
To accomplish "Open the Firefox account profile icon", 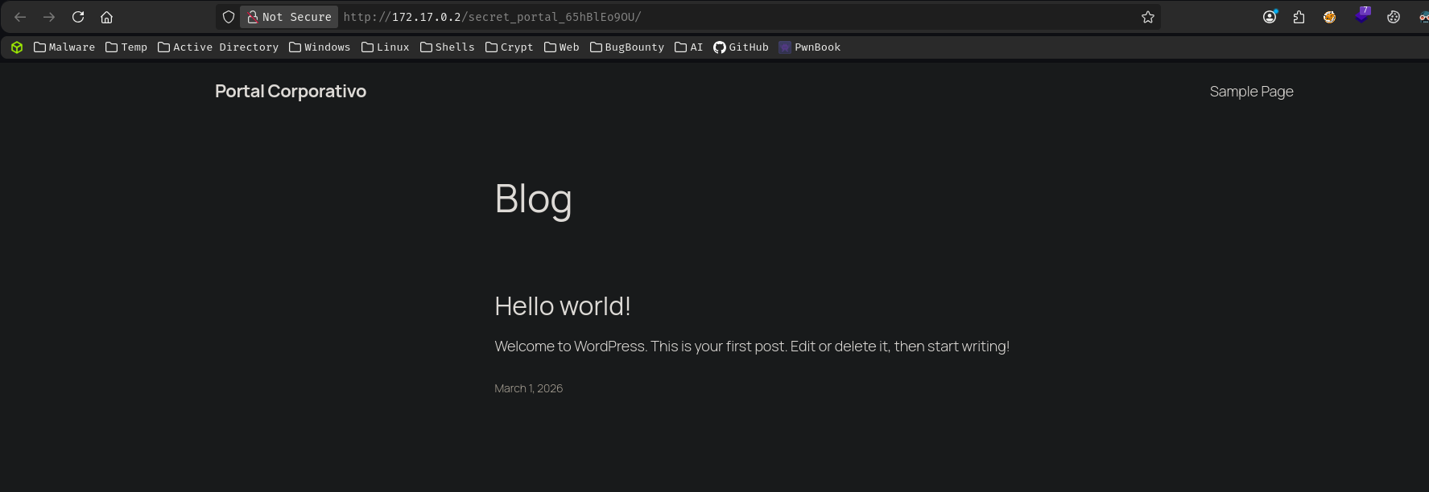I will [1270, 17].
